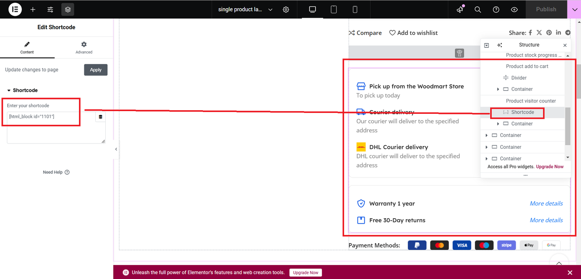
Task: Click the Compare link
Action: (365, 33)
